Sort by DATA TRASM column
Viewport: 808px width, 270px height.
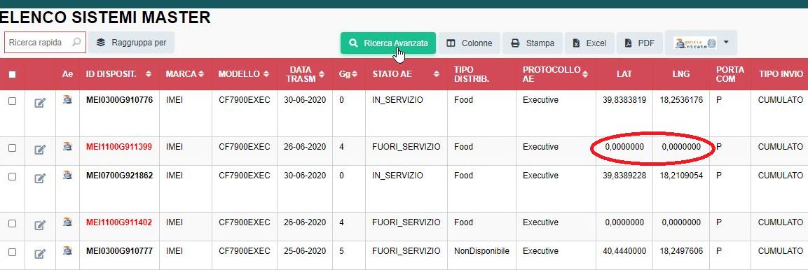322,74
